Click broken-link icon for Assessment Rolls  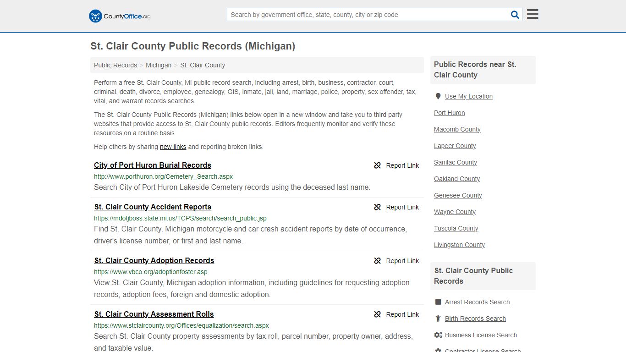point(378,314)
